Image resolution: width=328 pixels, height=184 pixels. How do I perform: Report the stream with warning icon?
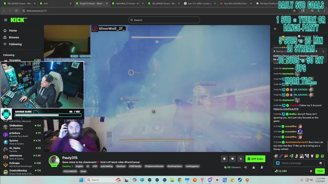tap(254, 167)
